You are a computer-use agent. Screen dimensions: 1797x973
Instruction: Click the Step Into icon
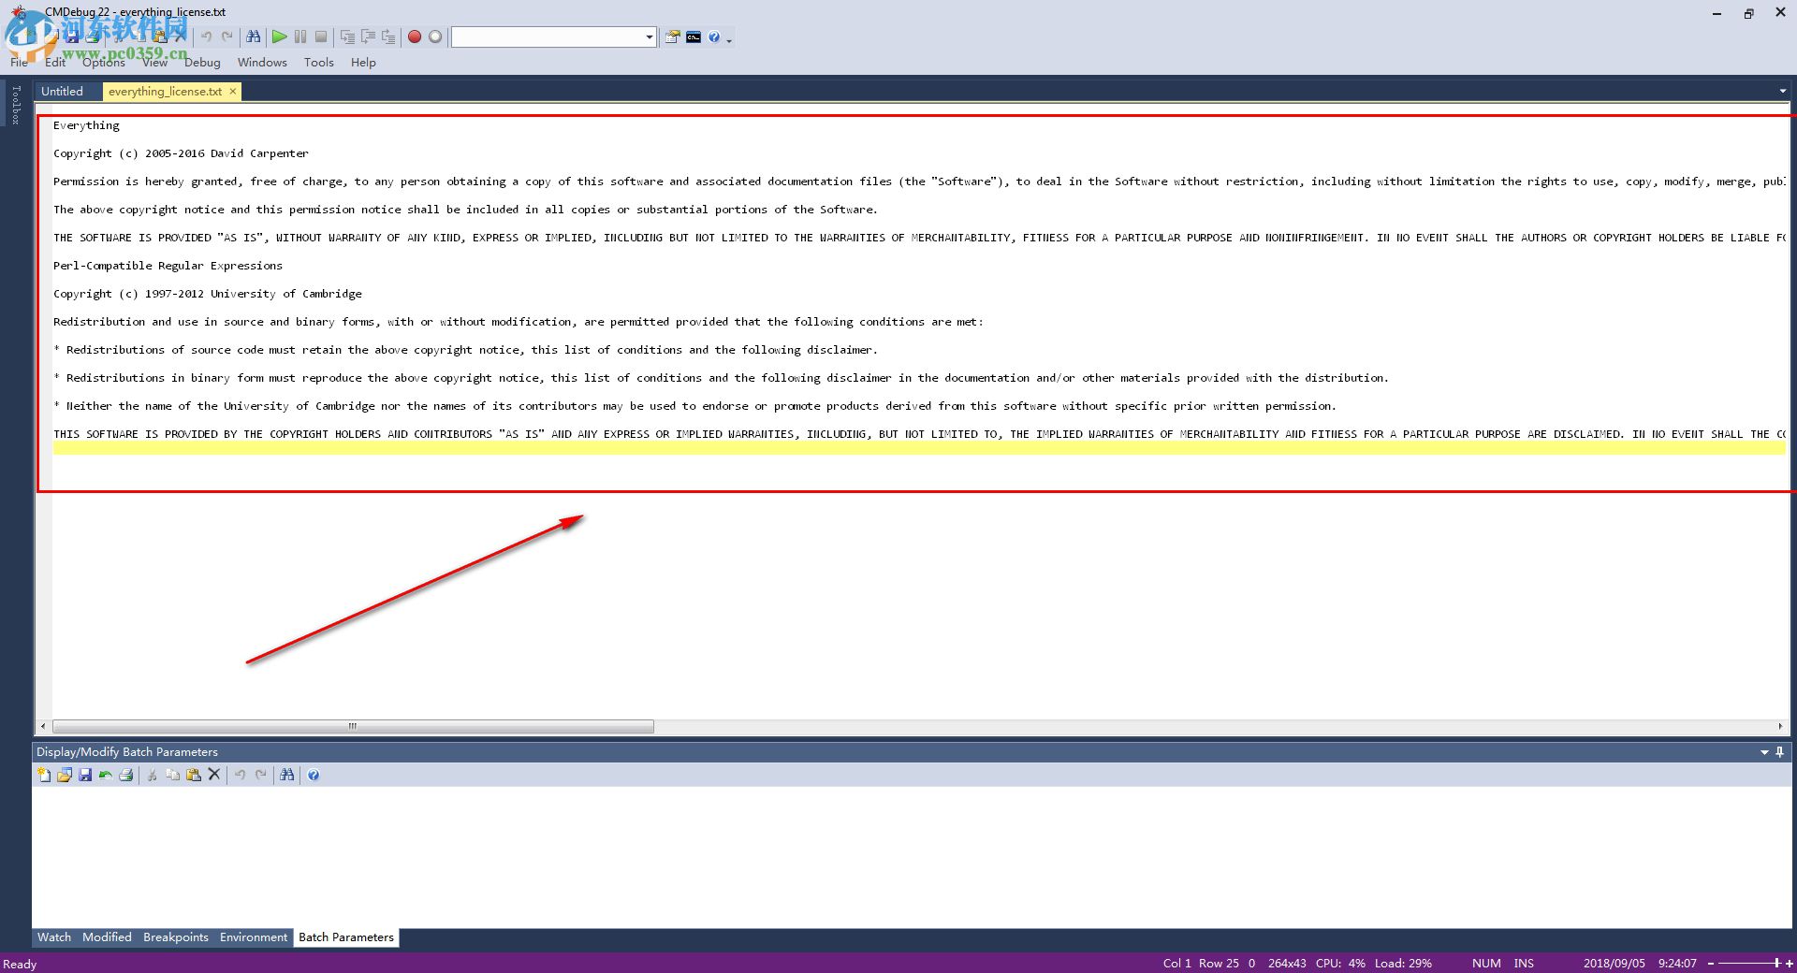point(347,37)
